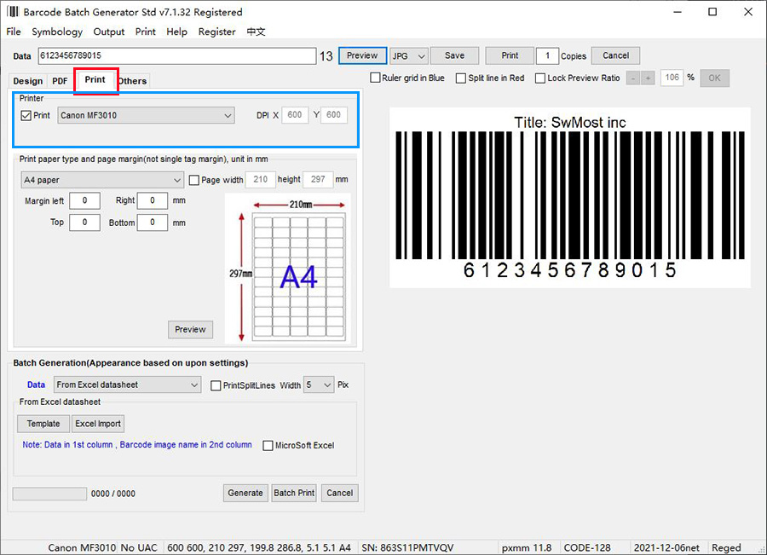
Task: Select the Print settings tab
Action: tap(95, 80)
